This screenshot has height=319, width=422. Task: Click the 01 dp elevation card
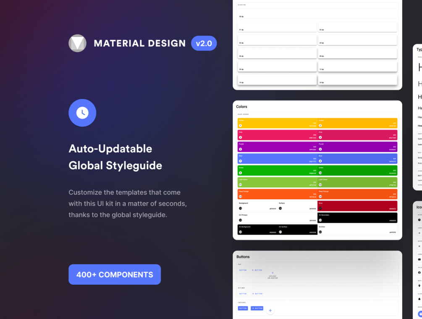pyautogui.click(x=277, y=27)
